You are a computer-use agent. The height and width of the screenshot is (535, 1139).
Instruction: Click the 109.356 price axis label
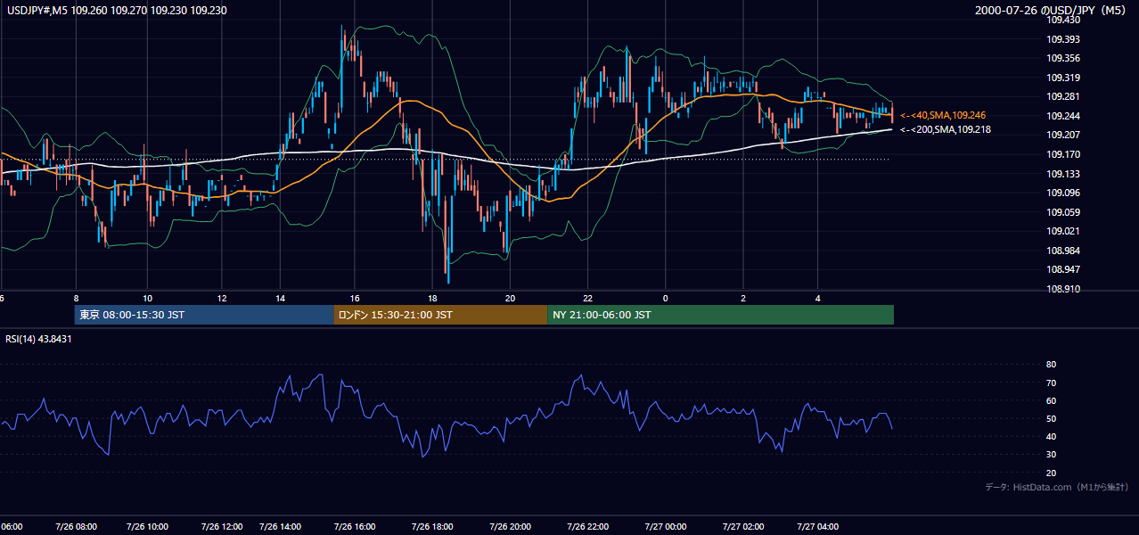pyautogui.click(x=1063, y=59)
